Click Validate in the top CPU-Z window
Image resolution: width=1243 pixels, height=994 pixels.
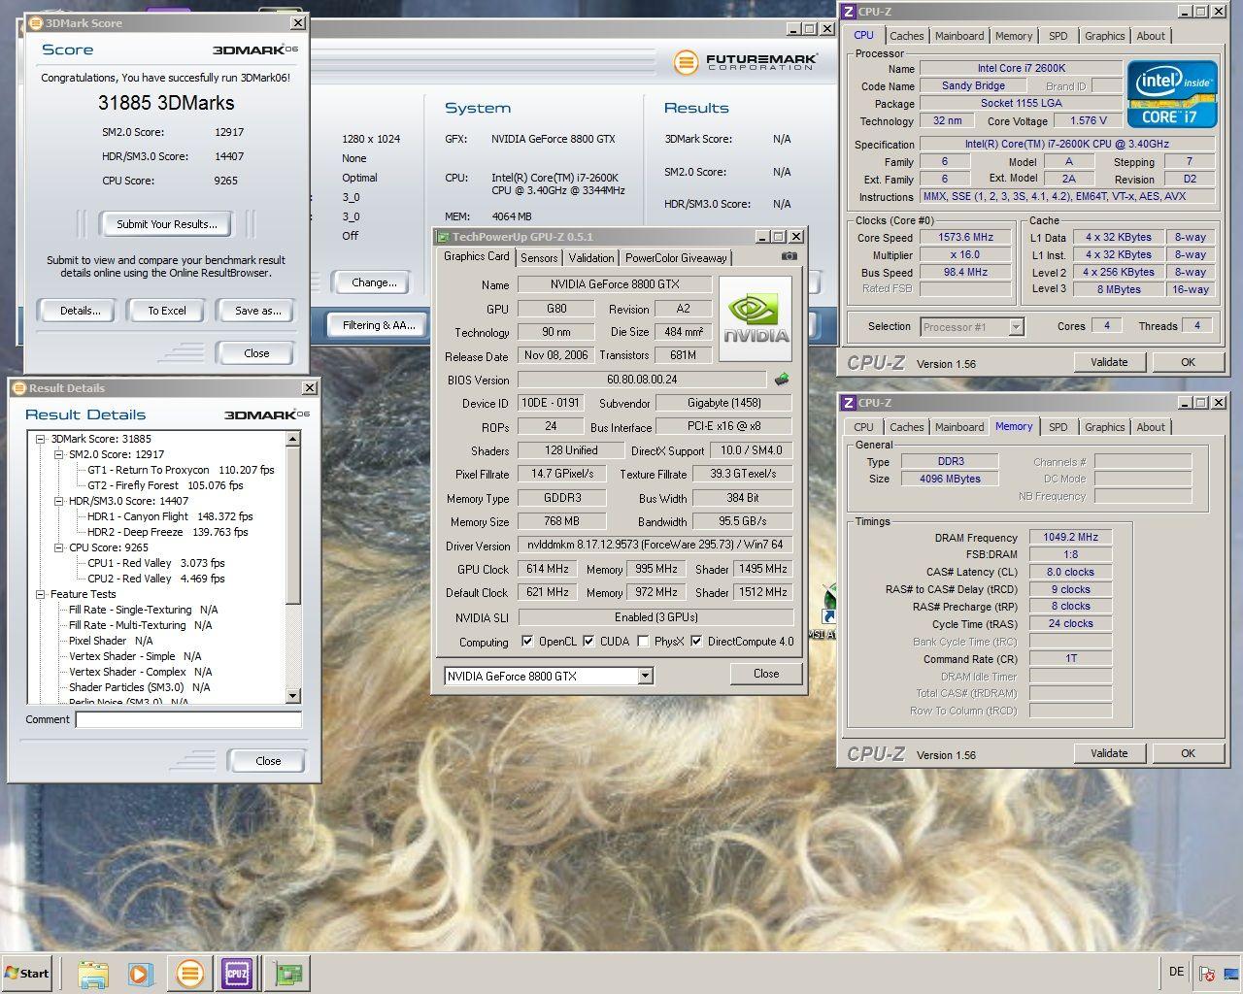(1109, 362)
